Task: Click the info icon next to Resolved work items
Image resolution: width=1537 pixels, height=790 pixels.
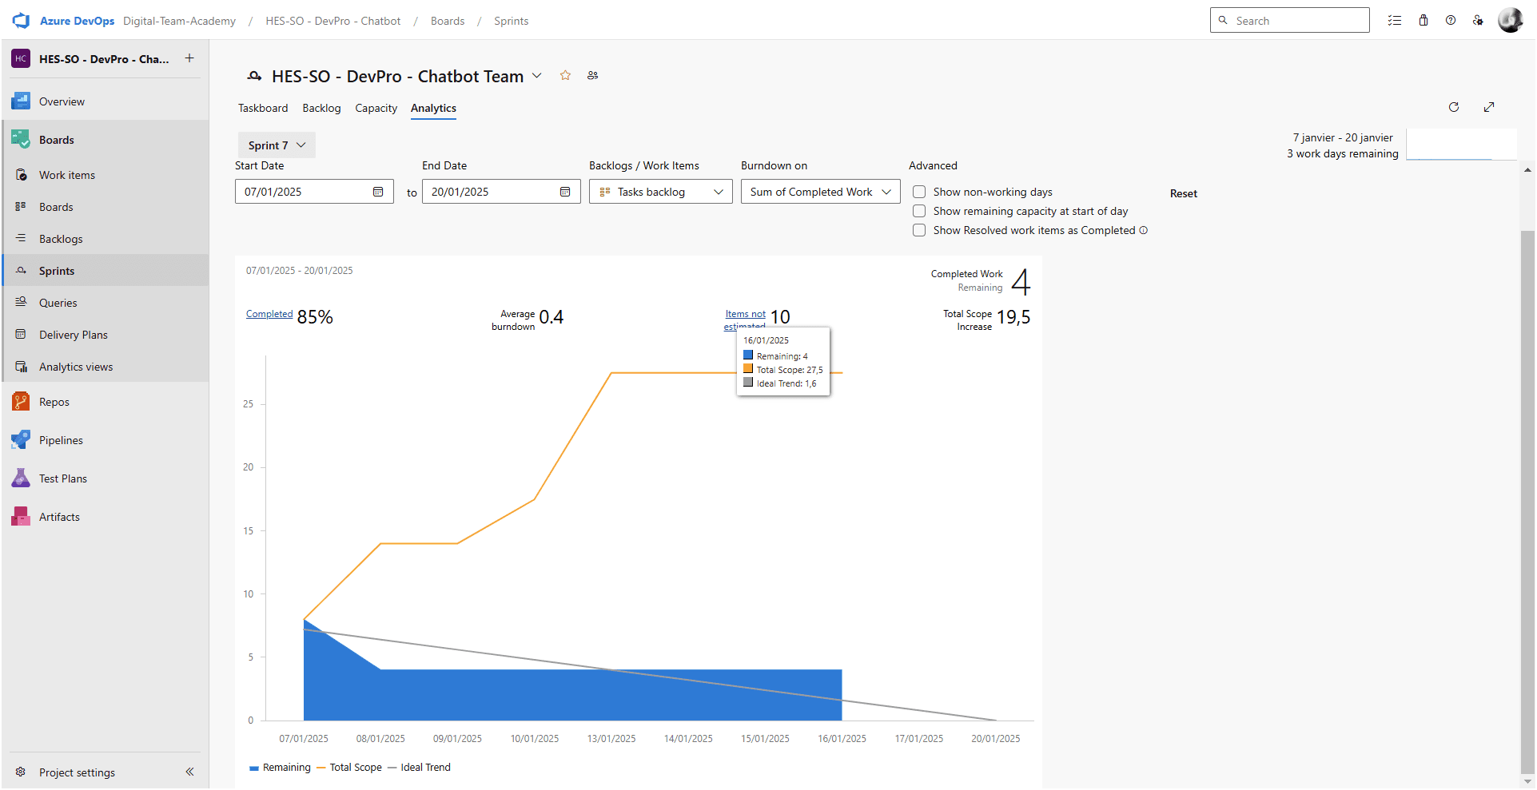Action: click(1144, 230)
